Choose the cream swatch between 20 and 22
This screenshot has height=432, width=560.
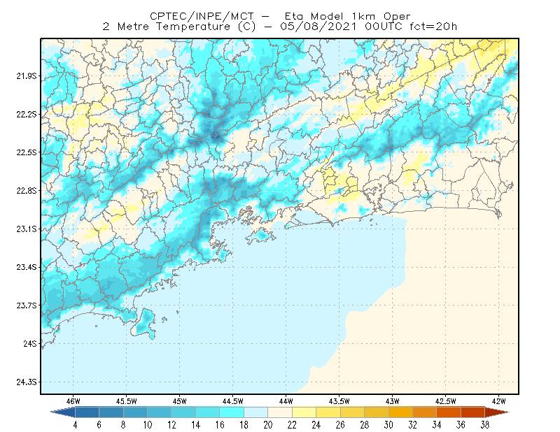280,412
